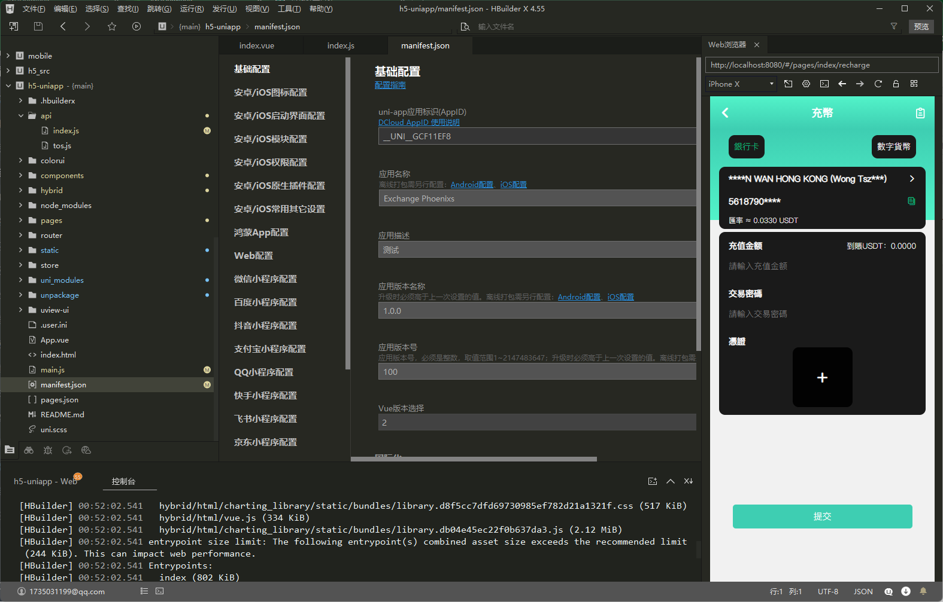This screenshot has height=602, width=943.
Task: Open the 运行(R) menu
Action: coord(192,9)
